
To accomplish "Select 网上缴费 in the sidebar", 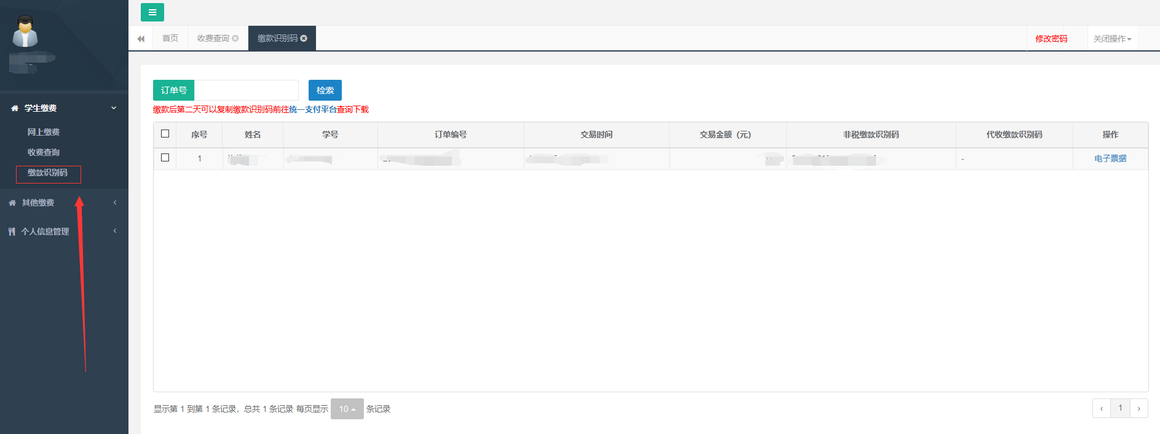I will click(44, 132).
